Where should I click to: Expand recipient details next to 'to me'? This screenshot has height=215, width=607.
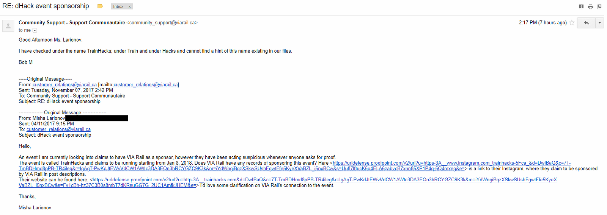point(35,30)
